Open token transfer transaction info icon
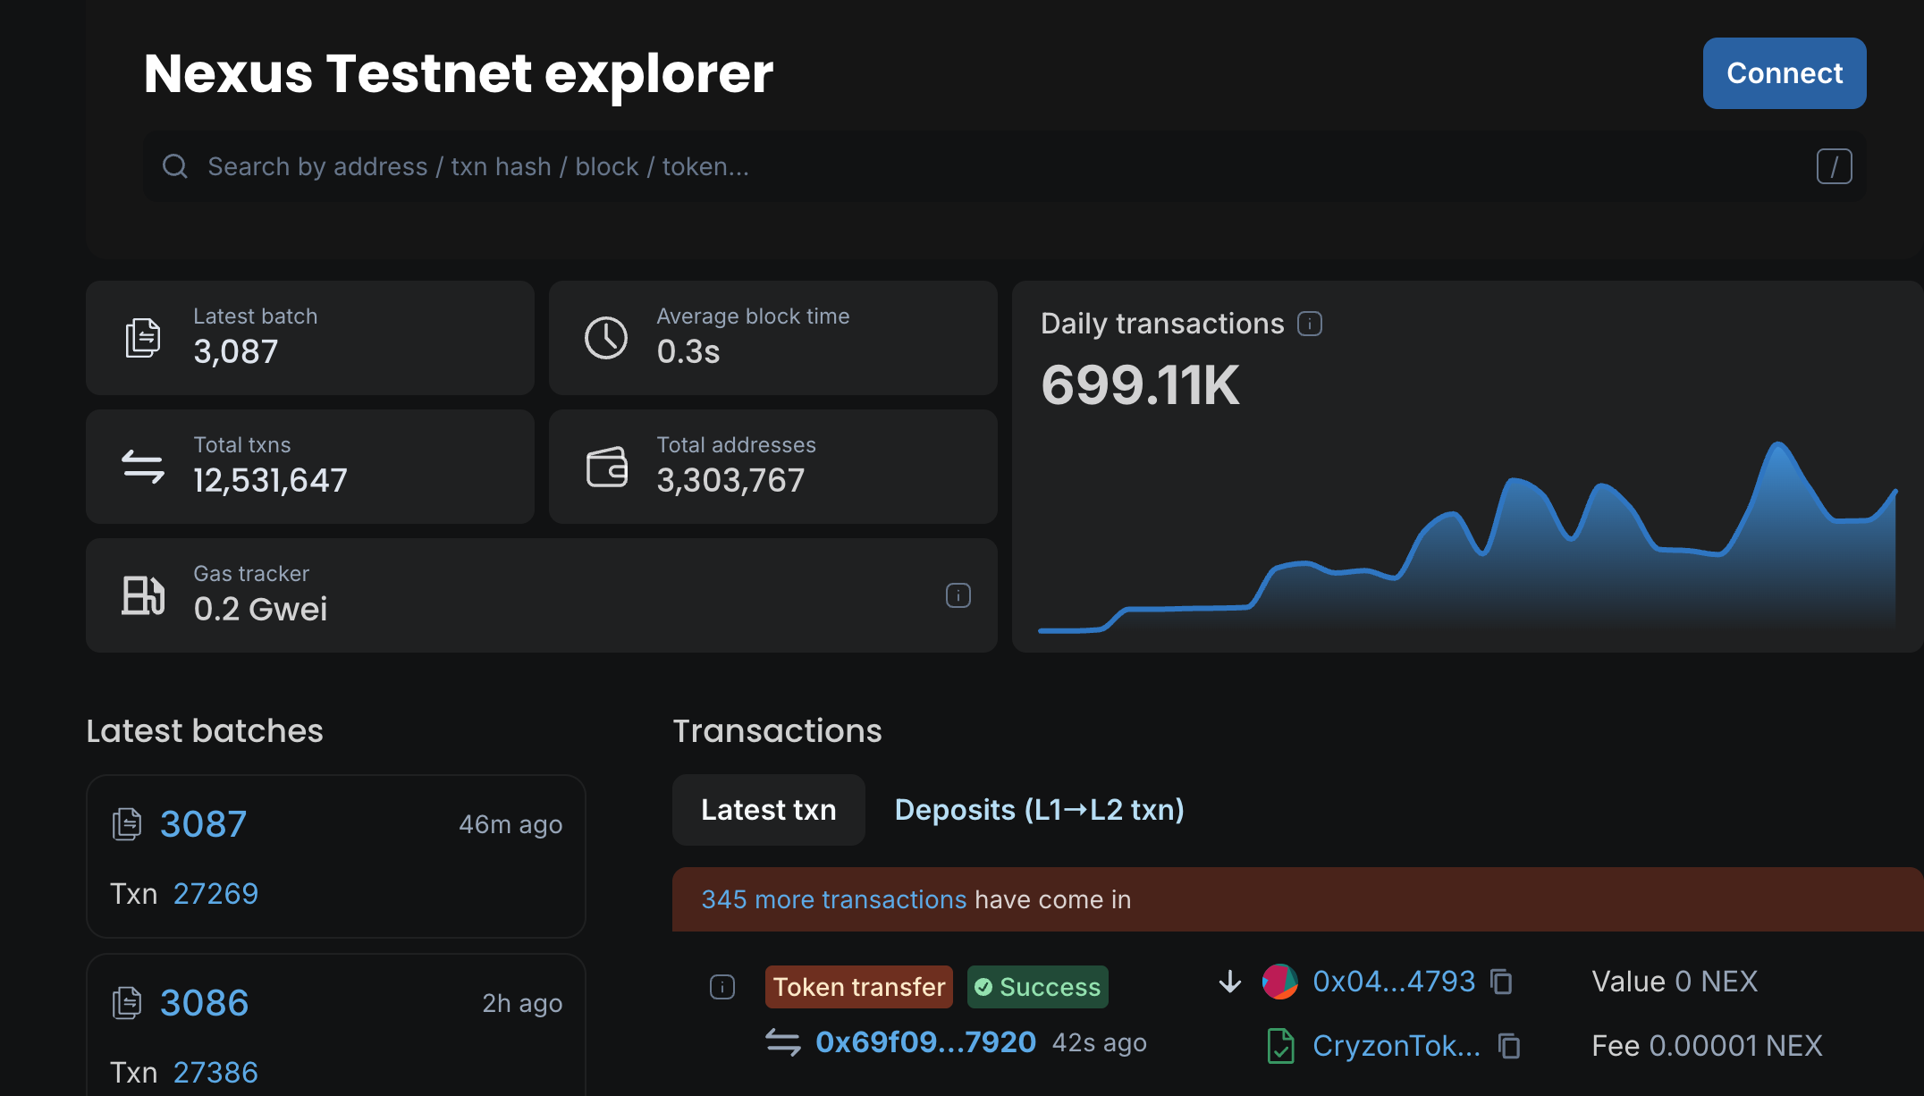1924x1096 pixels. point(722,987)
